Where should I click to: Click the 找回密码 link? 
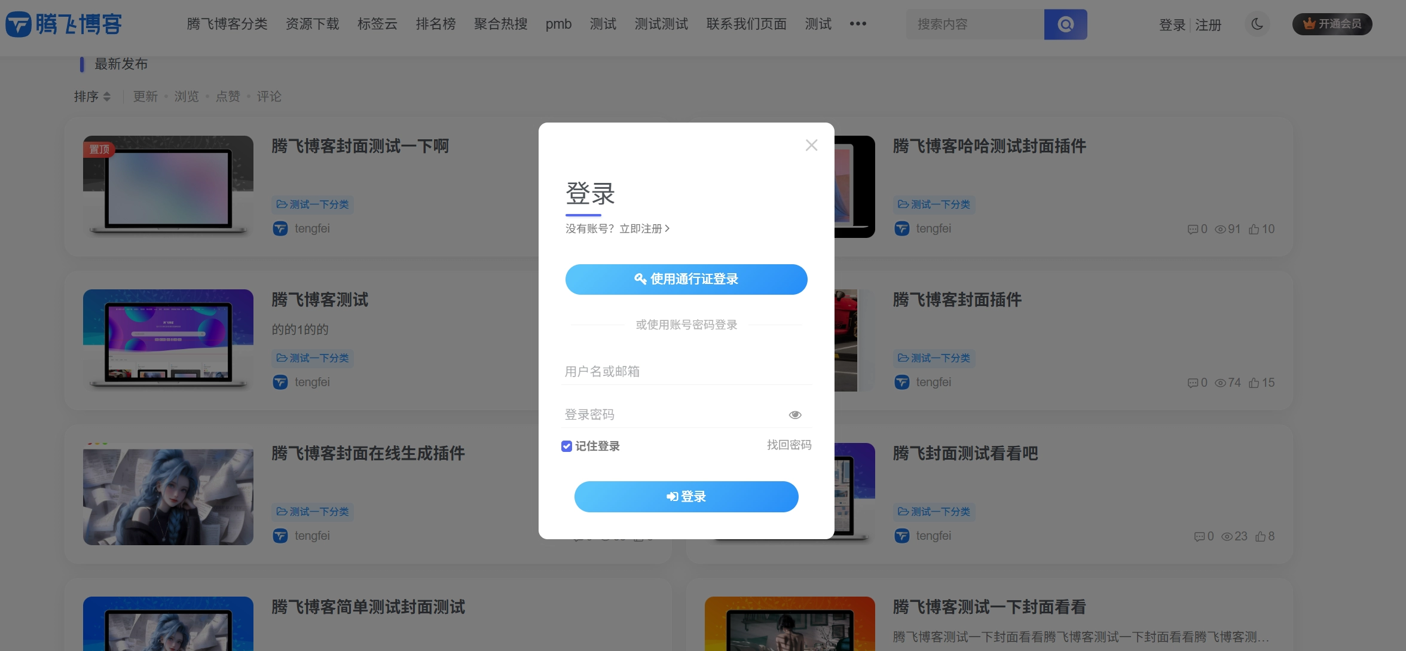(788, 445)
